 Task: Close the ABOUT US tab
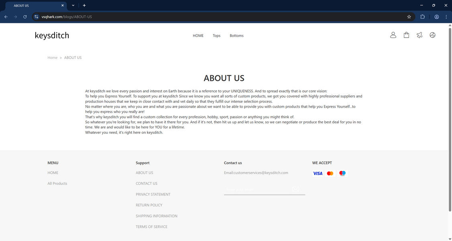pyautogui.click(x=63, y=6)
